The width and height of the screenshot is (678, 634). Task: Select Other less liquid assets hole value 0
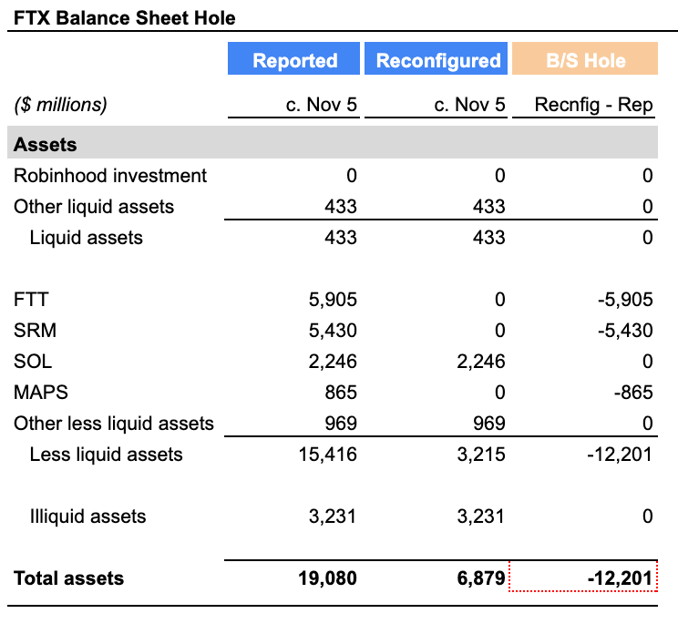click(x=647, y=424)
